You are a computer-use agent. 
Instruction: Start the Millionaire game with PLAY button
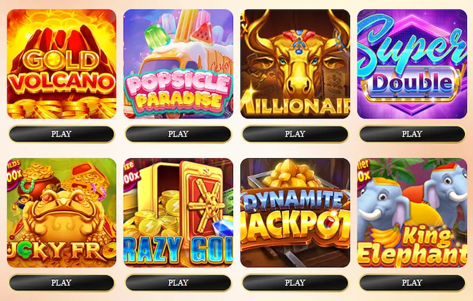point(295,134)
